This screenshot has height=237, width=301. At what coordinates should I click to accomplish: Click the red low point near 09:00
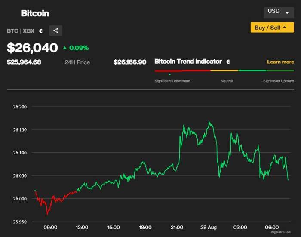(47, 214)
